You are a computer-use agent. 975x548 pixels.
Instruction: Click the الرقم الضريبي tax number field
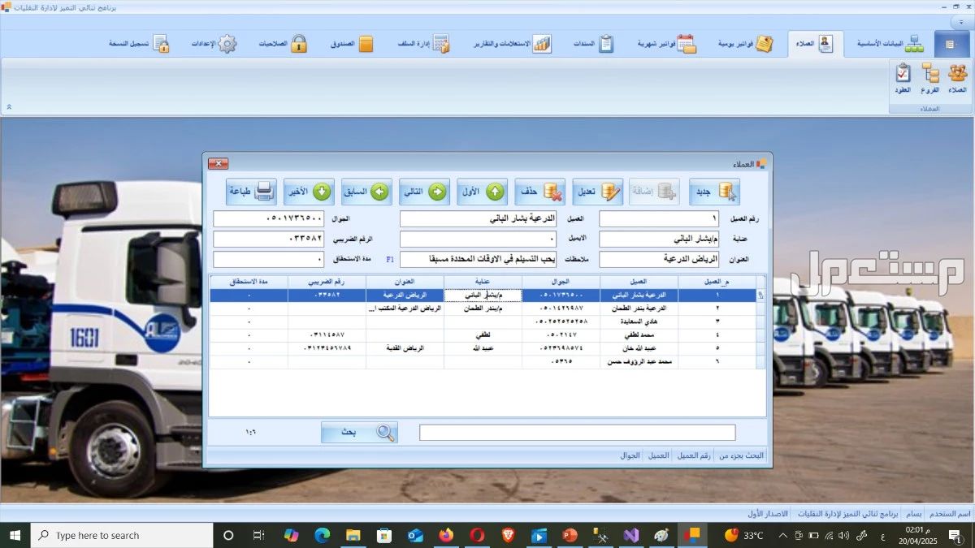click(x=269, y=239)
